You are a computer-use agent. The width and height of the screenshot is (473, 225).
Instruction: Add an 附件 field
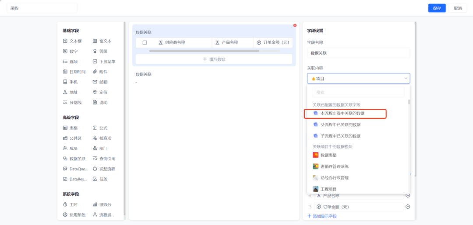click(x=100, y=72)
